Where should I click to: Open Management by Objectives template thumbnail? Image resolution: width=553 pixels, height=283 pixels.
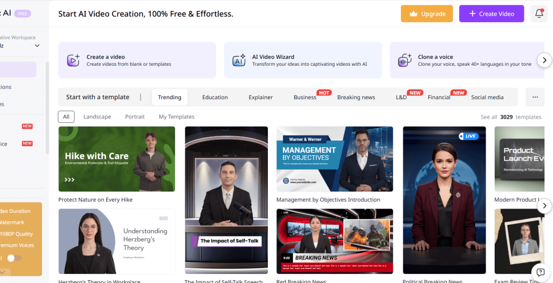tap(335, 158)
